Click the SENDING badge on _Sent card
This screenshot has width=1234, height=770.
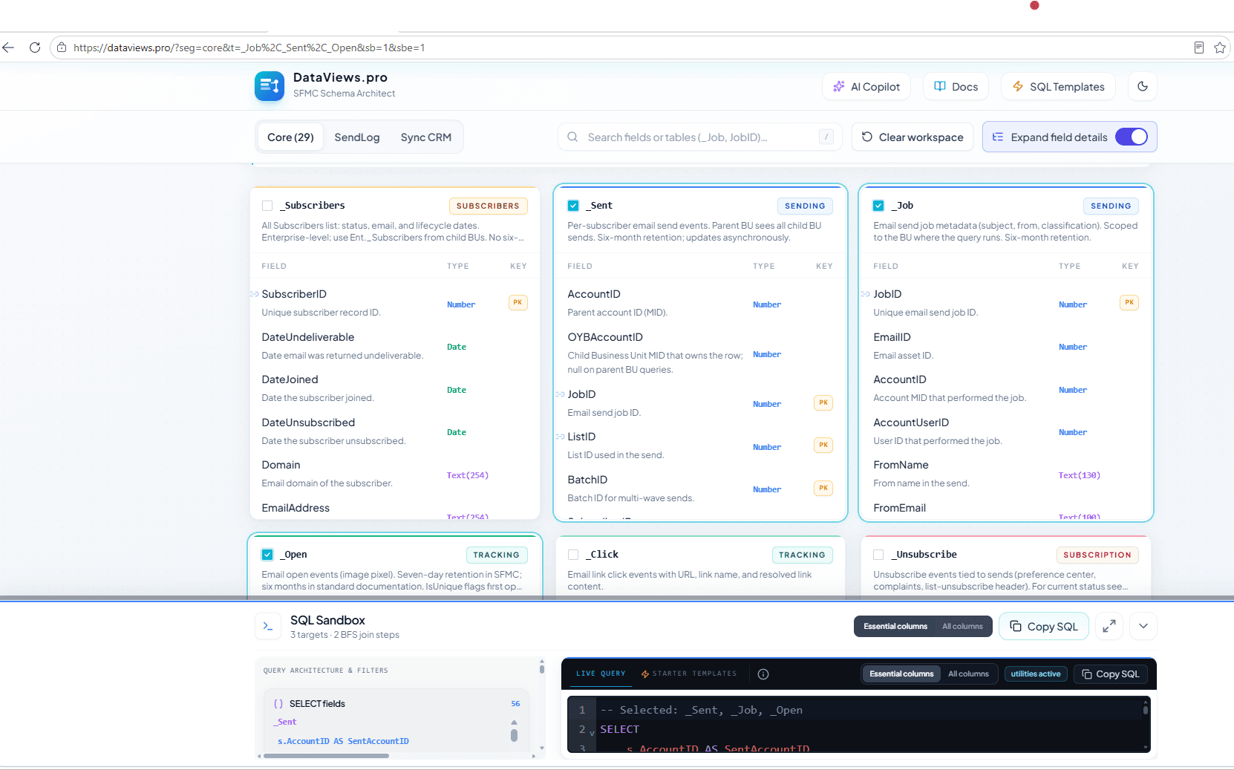(805, 206)
